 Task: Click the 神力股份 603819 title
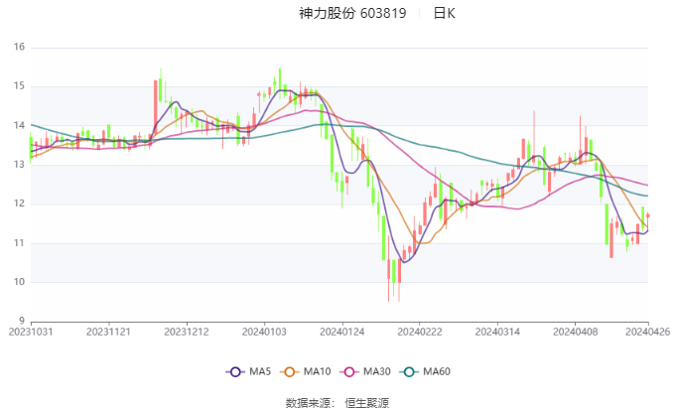coord(352,13)
